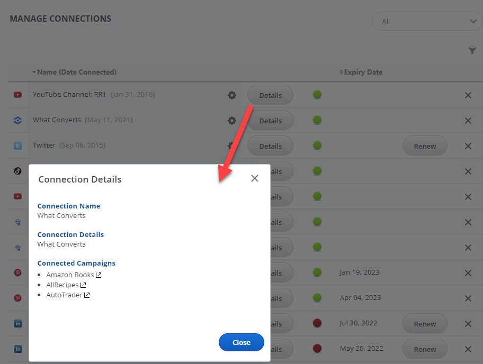Sort by Name (Date Connected) column
483x364 pixels.
[x=74, y=72]
